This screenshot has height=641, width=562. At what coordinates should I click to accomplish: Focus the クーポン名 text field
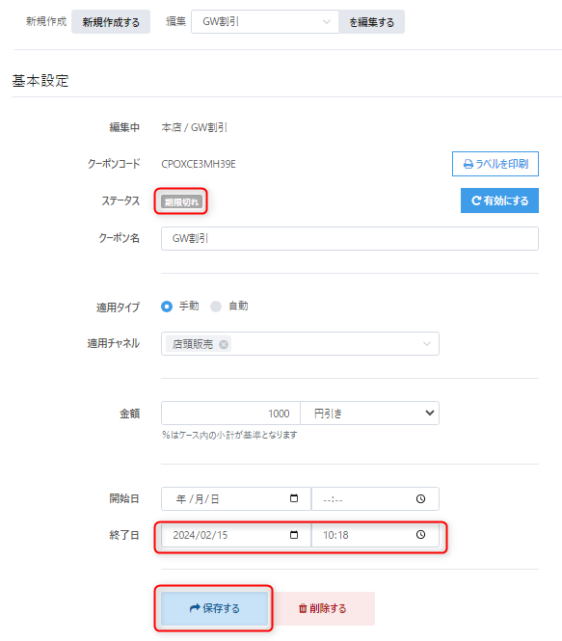[x=350, y=238]
